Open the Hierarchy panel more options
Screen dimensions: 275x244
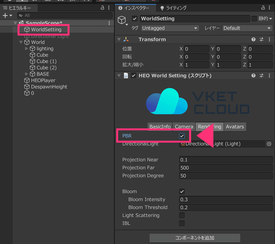point(109,8)
